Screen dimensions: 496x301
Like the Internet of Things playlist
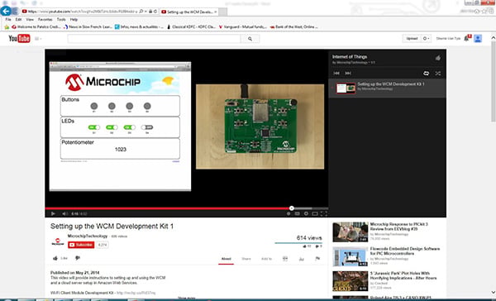pos(438,58)
